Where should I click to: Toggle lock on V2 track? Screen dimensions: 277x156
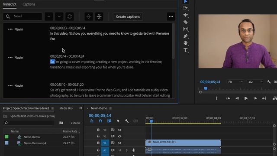point(98,136)
